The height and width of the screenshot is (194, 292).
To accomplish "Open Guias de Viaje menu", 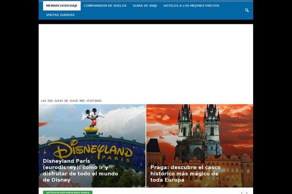I will tap(145, 6).
